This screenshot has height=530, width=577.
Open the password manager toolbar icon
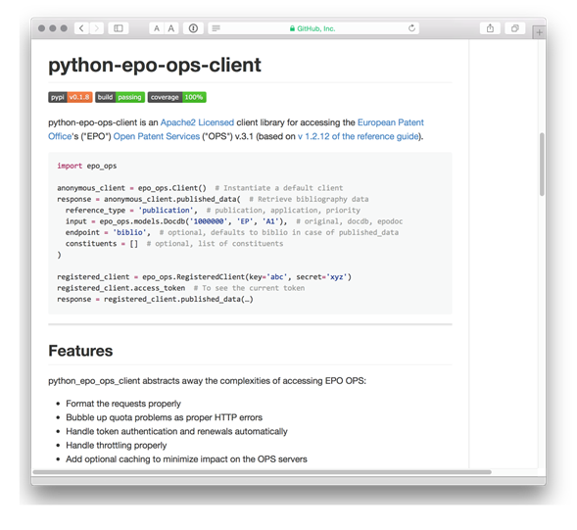coord(193,28)
